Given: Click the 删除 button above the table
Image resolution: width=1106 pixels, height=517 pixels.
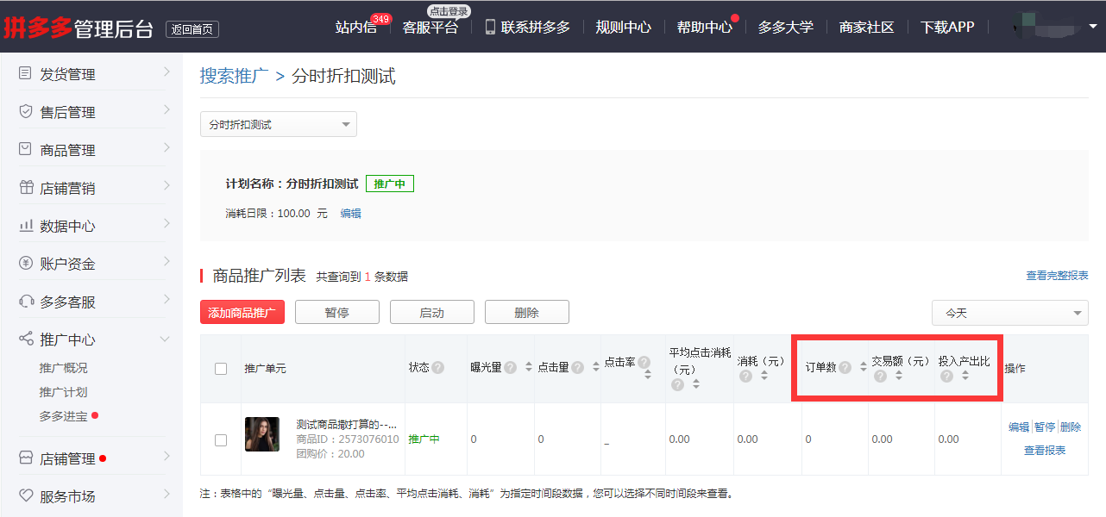Looking at the screenshot, I should coord(527,313).
